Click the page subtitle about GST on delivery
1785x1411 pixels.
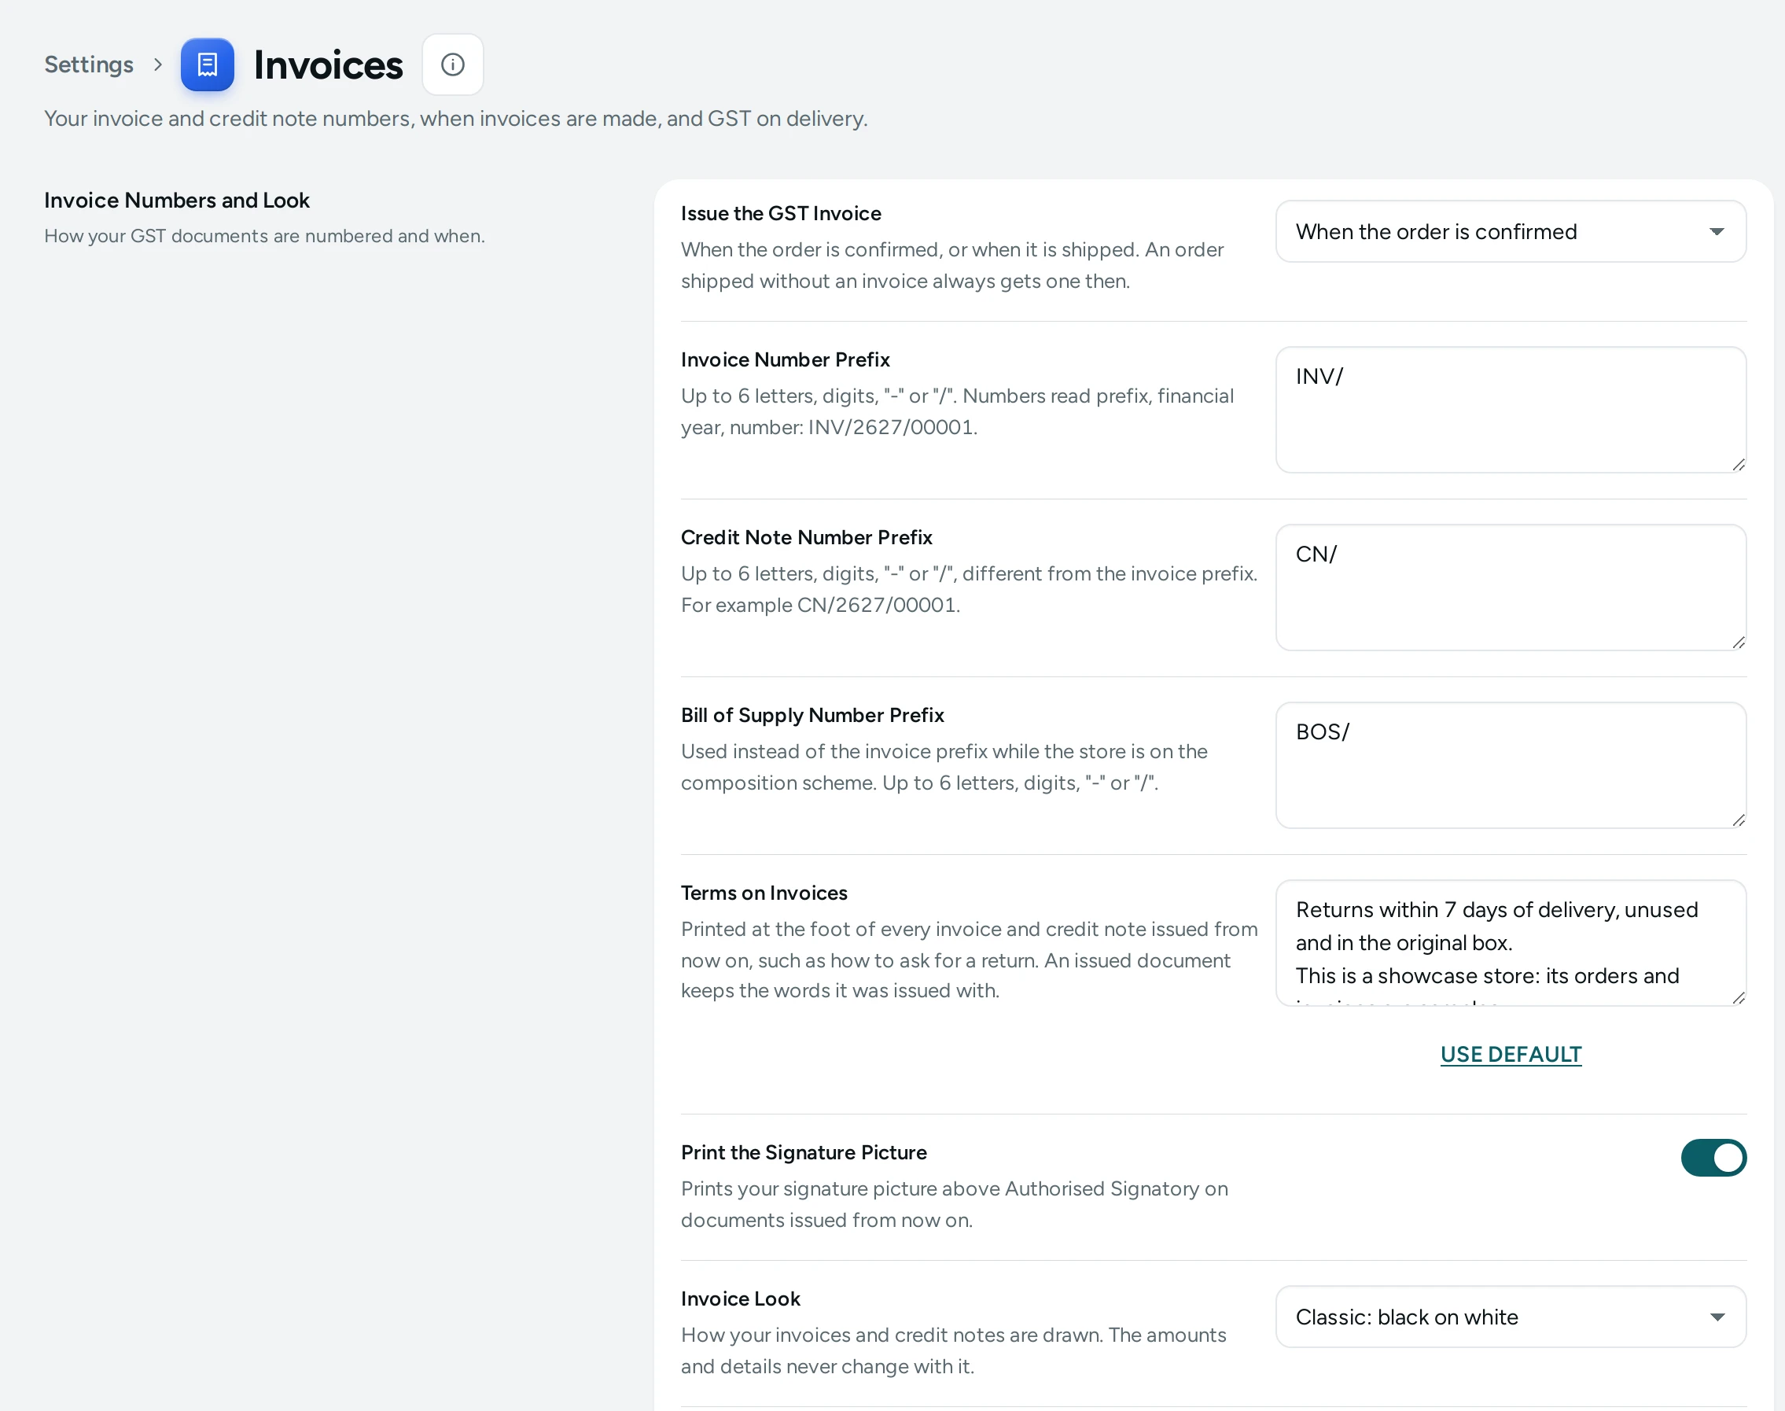456,118
